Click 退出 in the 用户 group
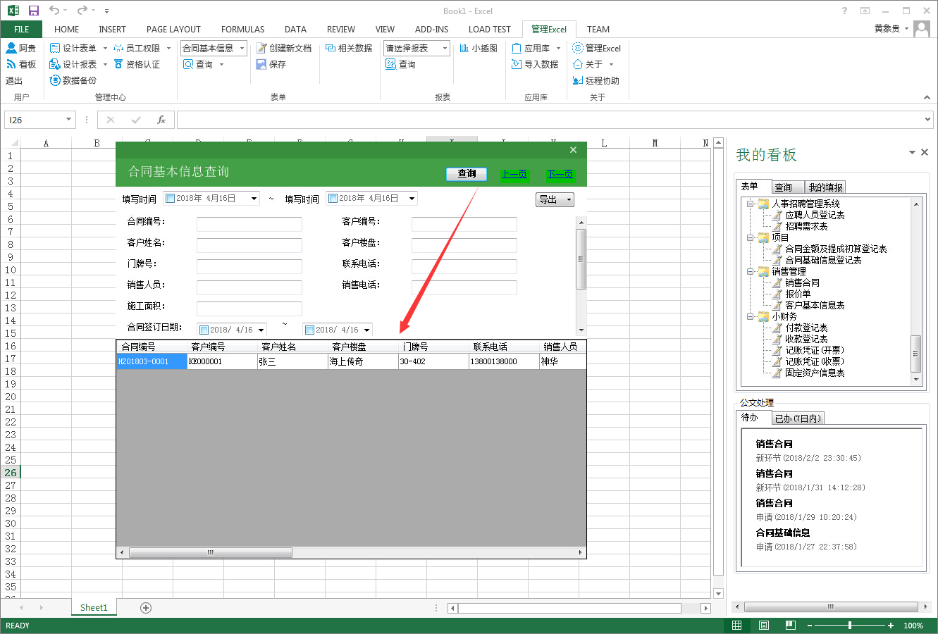This screenshot has height=634, width=938. pyautogui.click(x=14, y=80)
